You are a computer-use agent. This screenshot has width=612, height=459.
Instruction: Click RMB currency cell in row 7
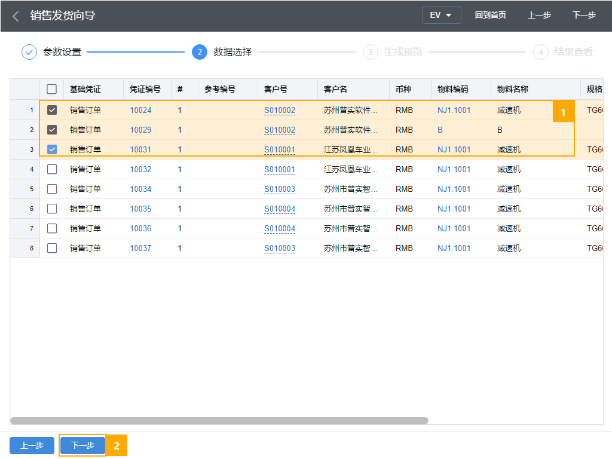[x=404, y=228]
